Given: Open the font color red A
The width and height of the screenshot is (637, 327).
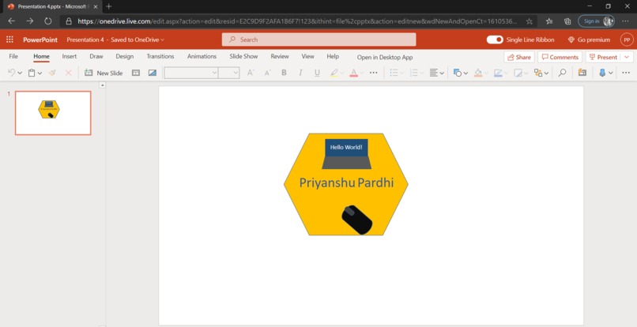Looking at the screenshot, I should [353, 73].
